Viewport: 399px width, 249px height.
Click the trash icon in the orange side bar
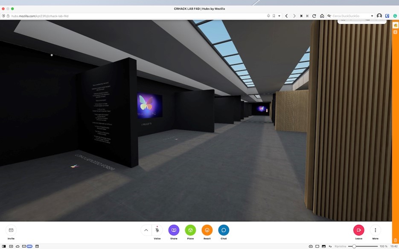tap(396, 240)
